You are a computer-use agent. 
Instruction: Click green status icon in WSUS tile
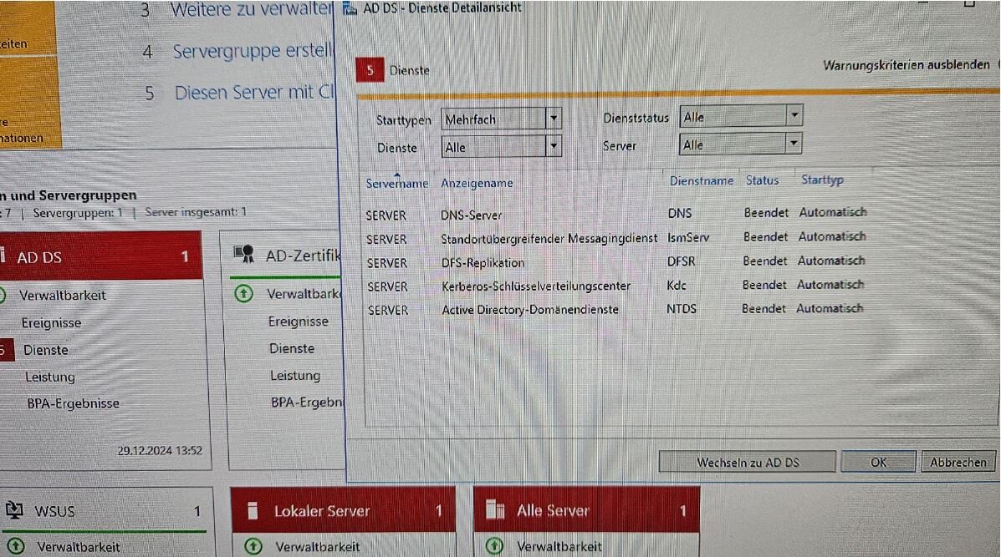(x=15, y=546)
